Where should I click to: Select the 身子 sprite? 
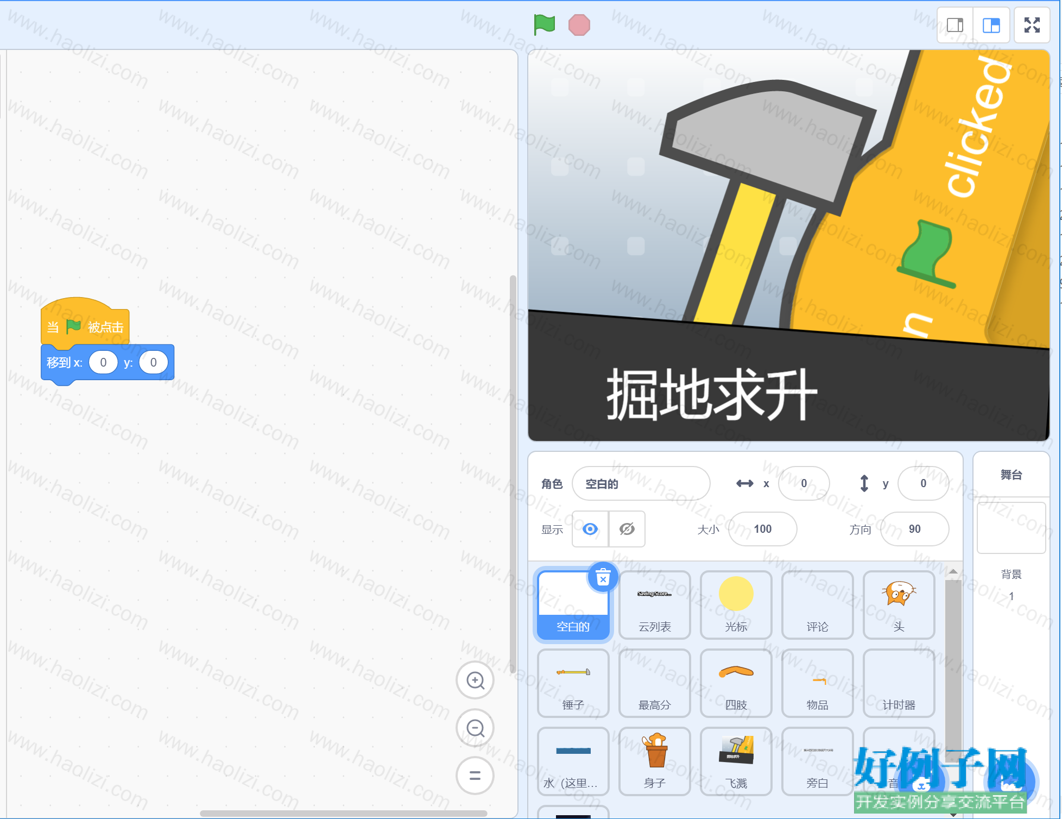click(x=655, y=761)
